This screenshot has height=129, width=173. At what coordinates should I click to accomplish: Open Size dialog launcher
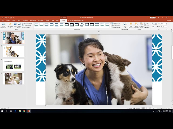point(167,29)
